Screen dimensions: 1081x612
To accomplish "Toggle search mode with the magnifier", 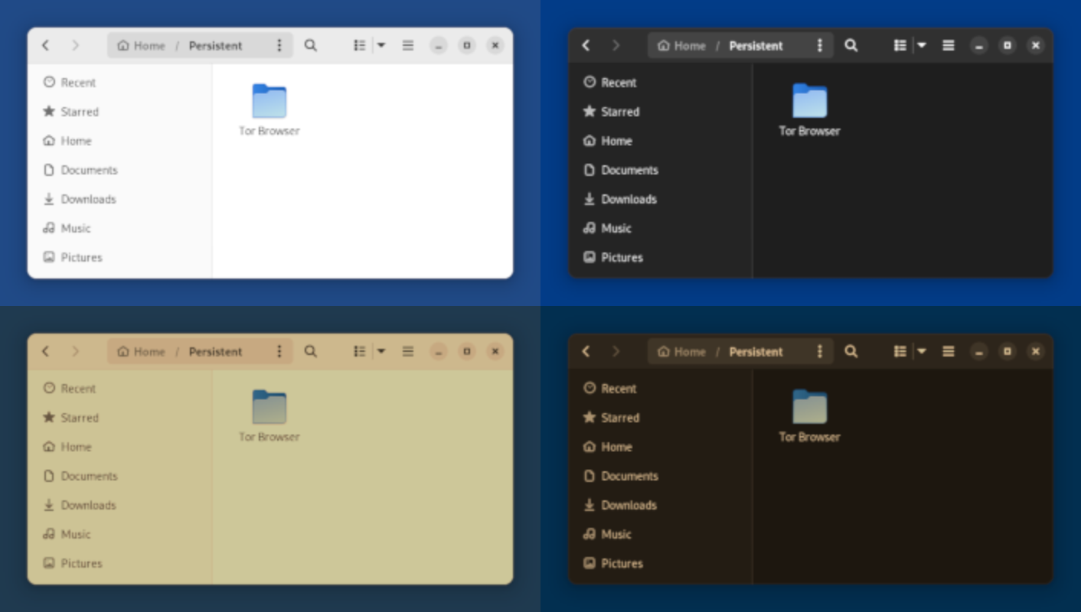I will [311, 45].
